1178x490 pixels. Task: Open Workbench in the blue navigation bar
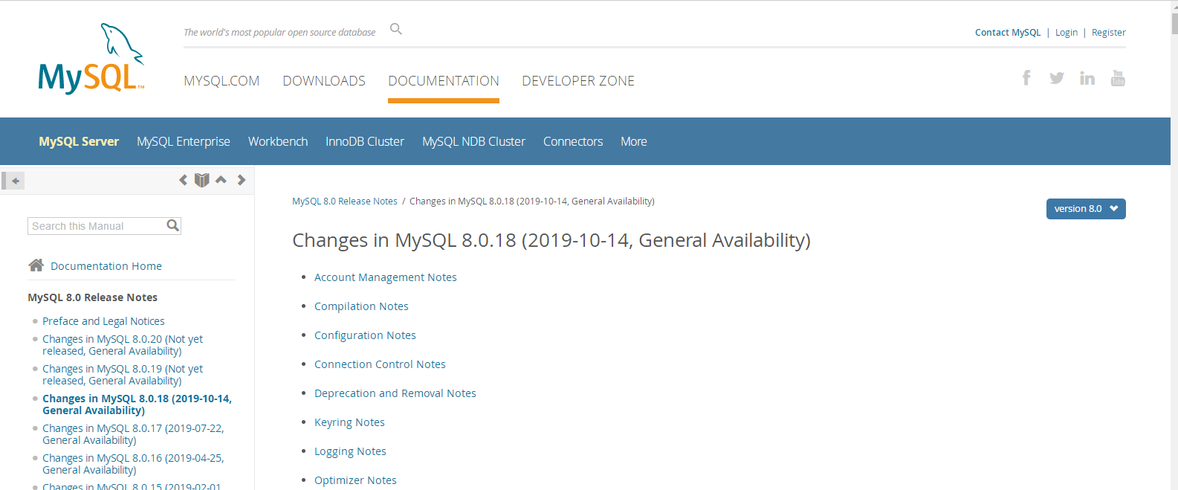pyautogui.click(x=278, y=141)
